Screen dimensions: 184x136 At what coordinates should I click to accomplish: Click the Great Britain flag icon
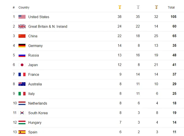pos(22,26)
